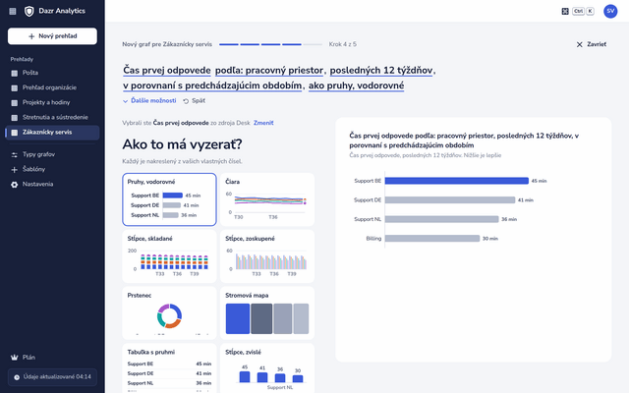Click Údaje aktualizované 04:14 status
Image resolution: width=629 pixels, height=393 pixels.
(52, 377)
